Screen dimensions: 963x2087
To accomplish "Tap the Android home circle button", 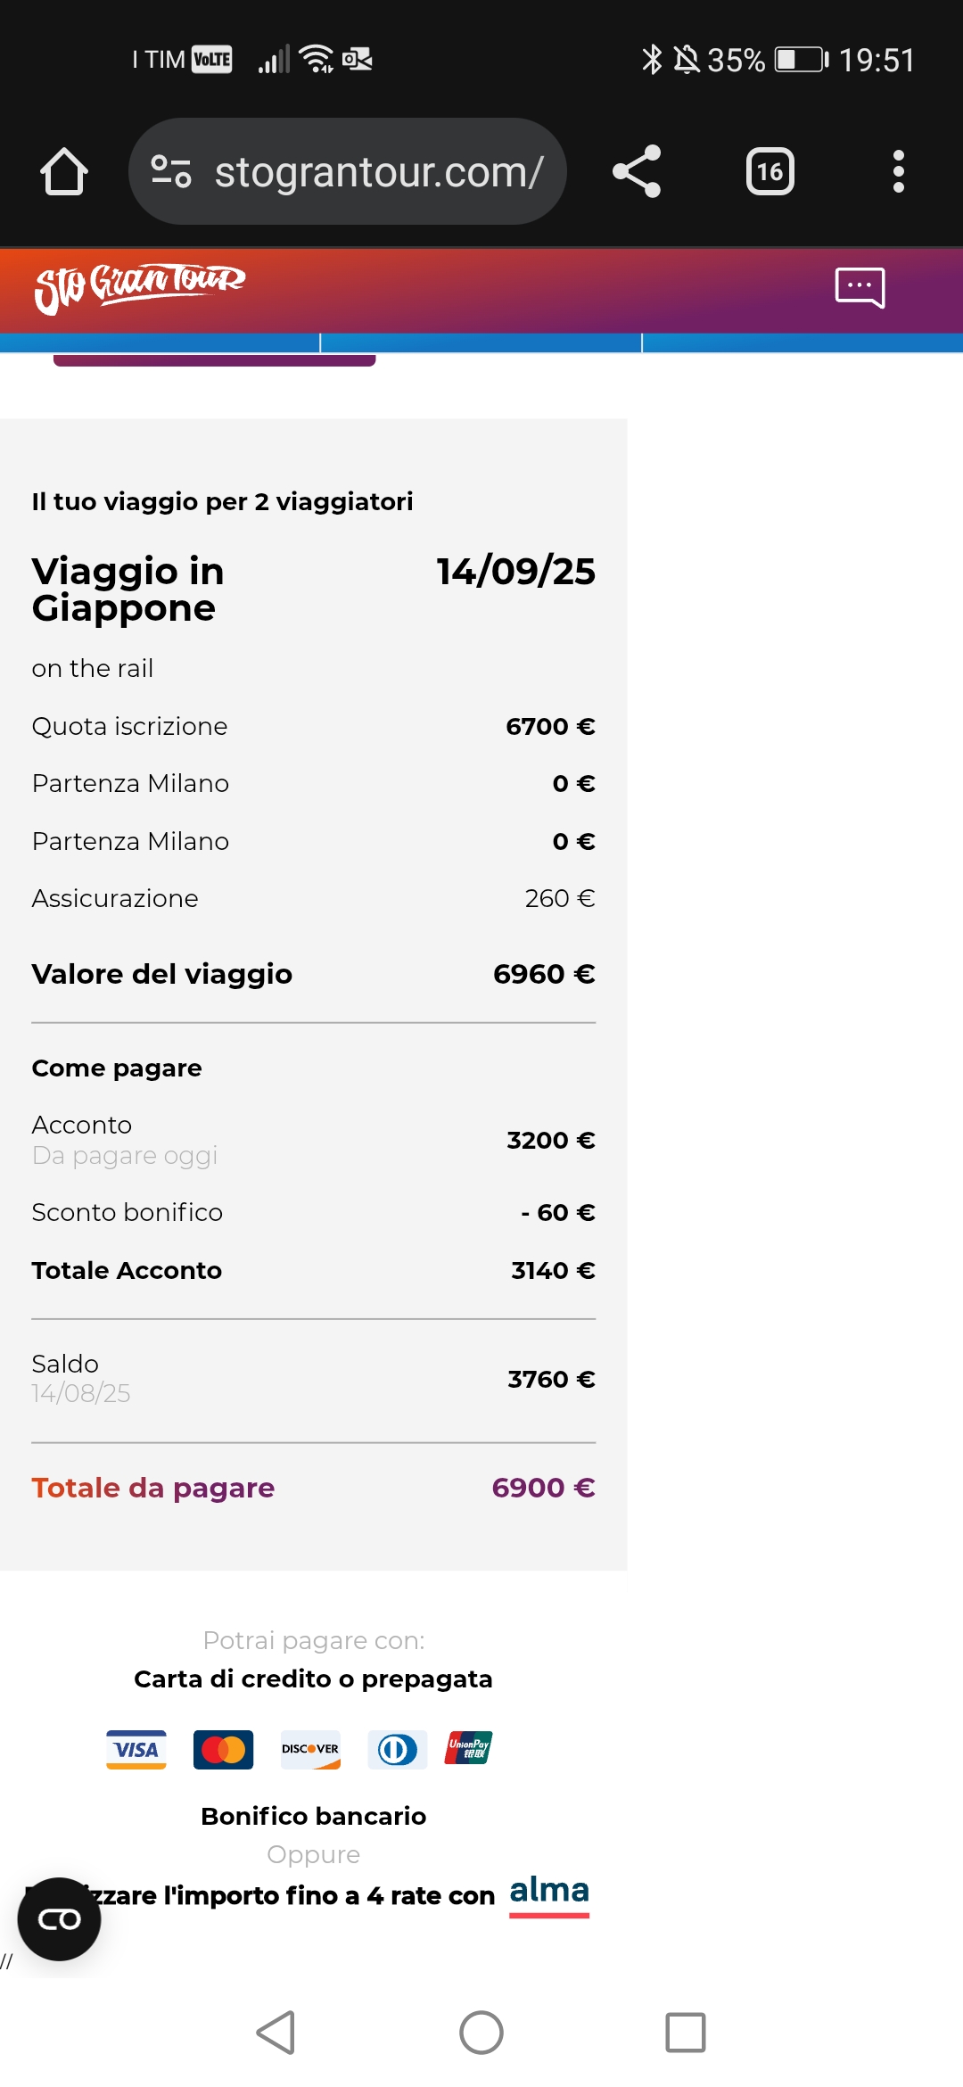I will (481, 2033).
